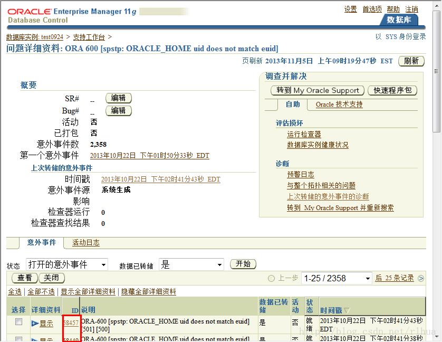Click 编辑 button next to Bug#
Viewport: 442px width, 342px height.
click(118, 111)
